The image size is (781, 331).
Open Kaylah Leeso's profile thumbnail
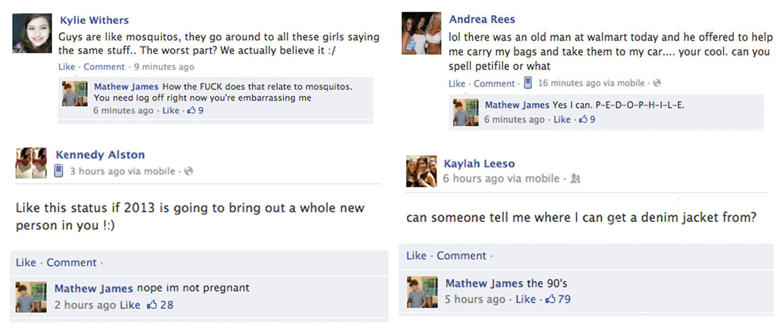pyautogui.click(x=422, y=171)
